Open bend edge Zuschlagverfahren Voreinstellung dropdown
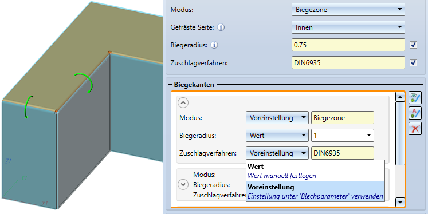Viewport: 428px width, 214px height. click(x=277, y=153)
